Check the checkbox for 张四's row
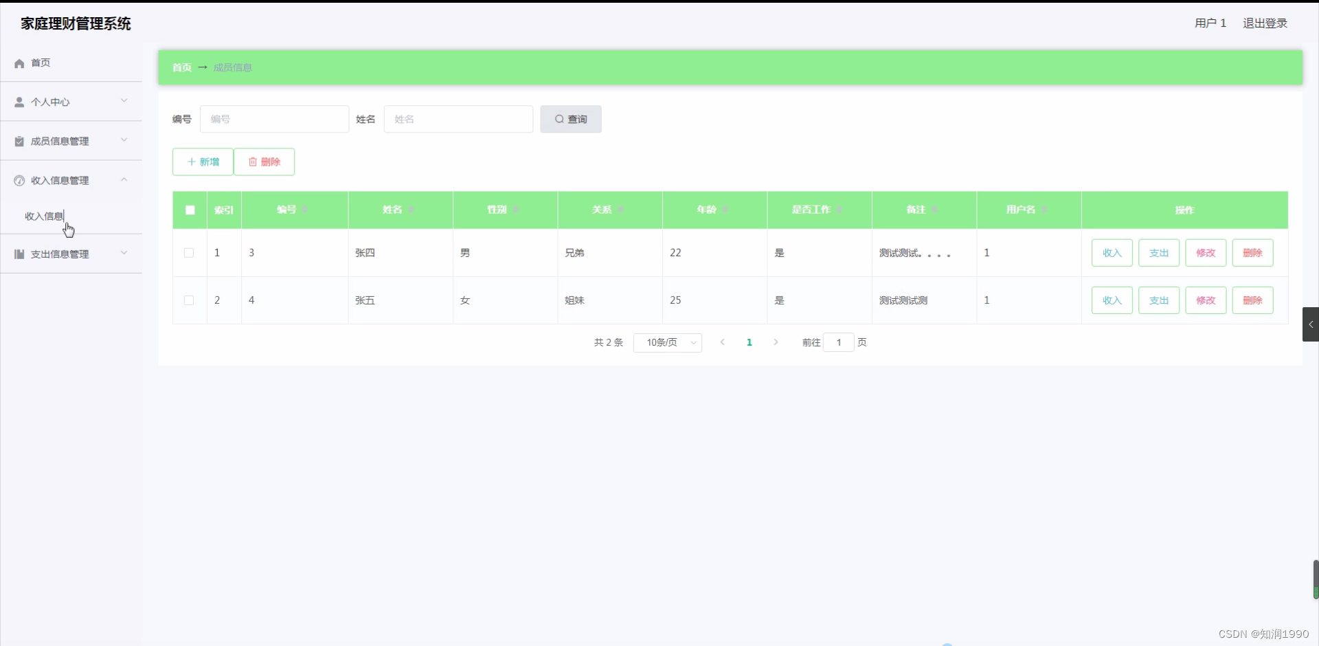 189,252
